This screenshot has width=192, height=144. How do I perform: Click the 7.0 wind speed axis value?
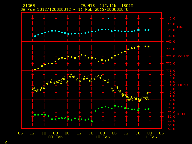pos(172,75)
